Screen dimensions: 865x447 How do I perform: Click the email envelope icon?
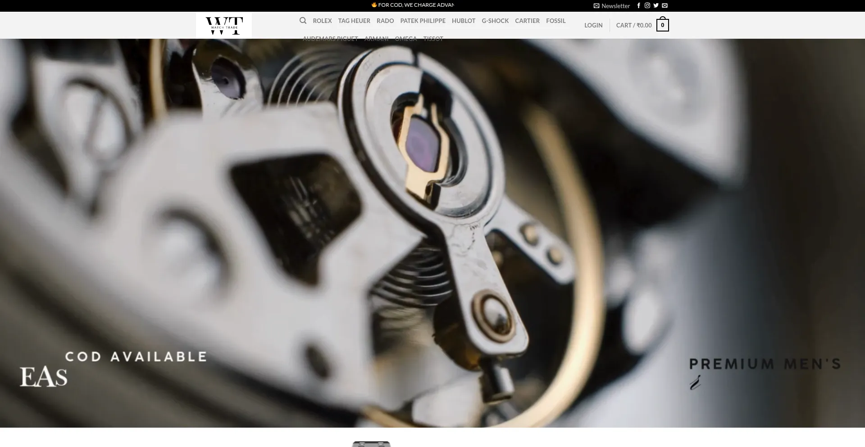tap(665, 6)
